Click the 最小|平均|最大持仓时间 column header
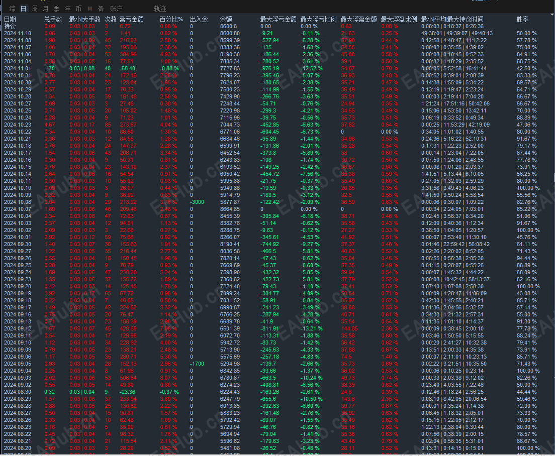This screenshot has width=555, height=456. [452, 19]
